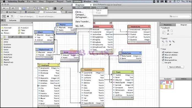Viewport: 192px width, 108px height.
Task: Pick the Procedure control in Controls palette
Action: tap(23, 28)
